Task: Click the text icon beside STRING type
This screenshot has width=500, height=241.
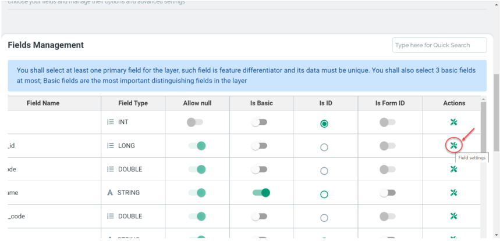Action: (111, 193)
